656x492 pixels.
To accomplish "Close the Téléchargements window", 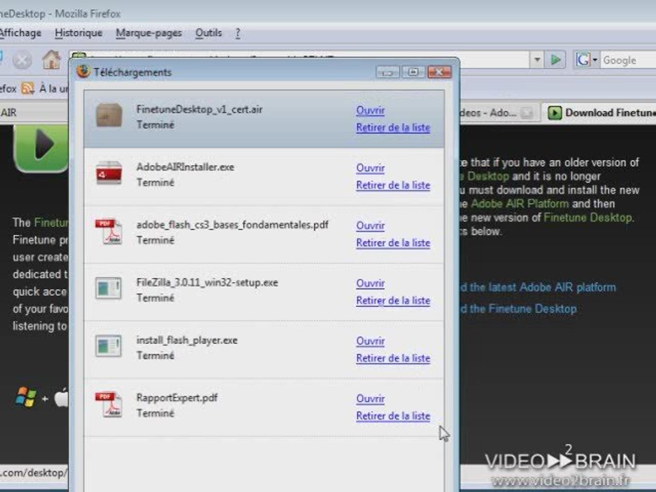I will [x=439, y=72].
